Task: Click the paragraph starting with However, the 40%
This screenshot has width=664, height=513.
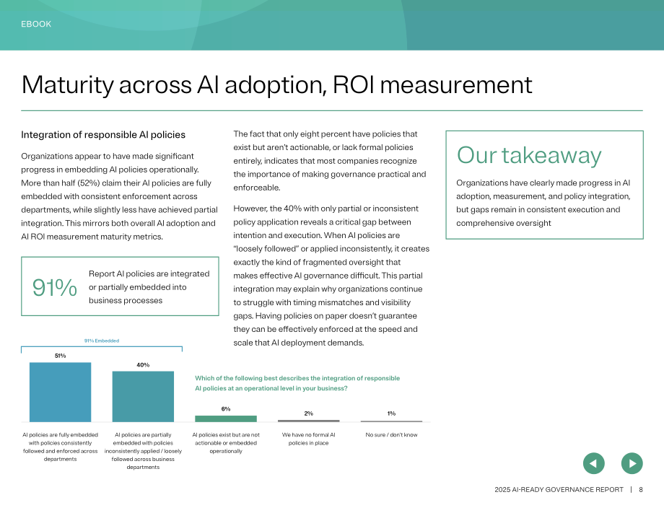Action: coord(331,276)
